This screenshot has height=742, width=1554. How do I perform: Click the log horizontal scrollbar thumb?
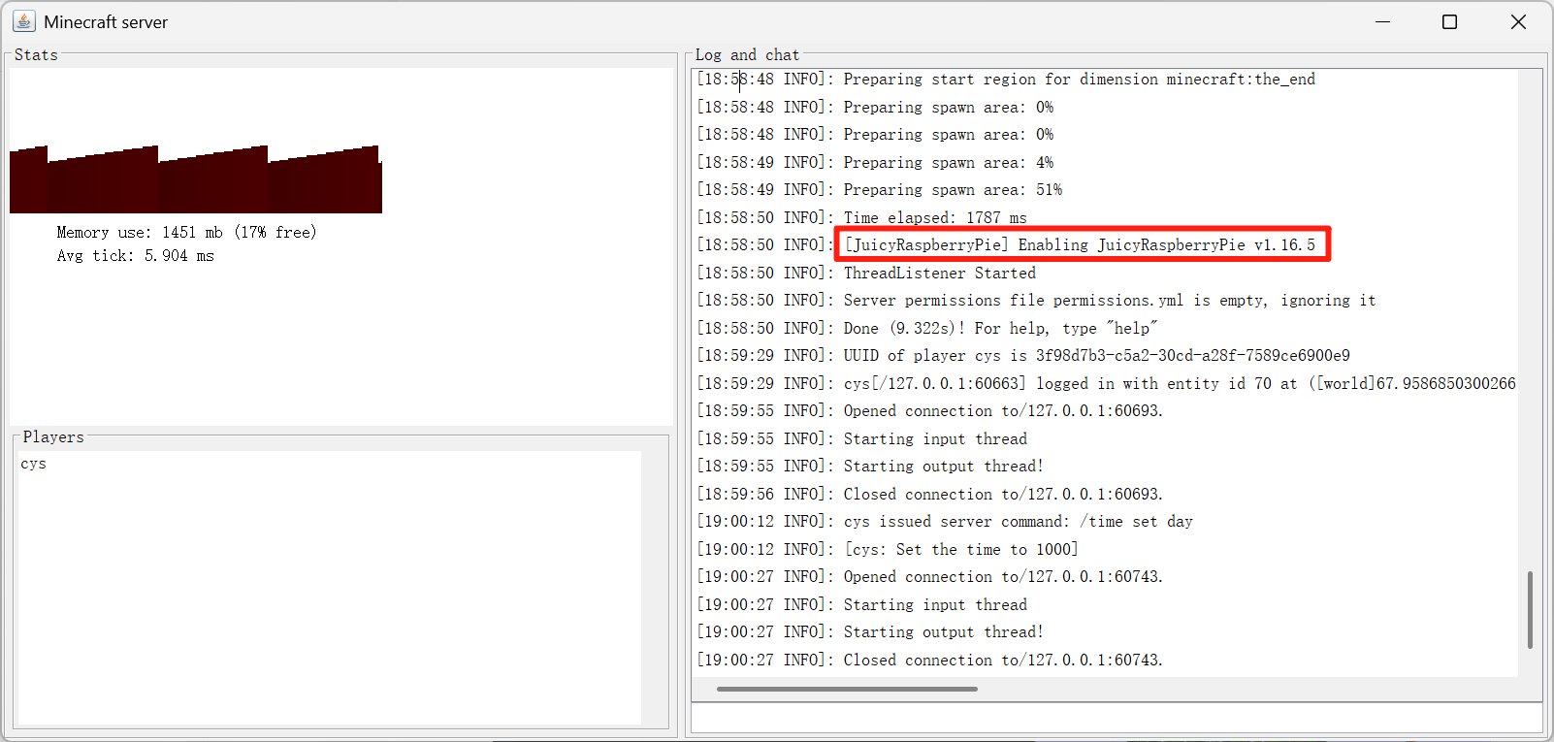847,690
